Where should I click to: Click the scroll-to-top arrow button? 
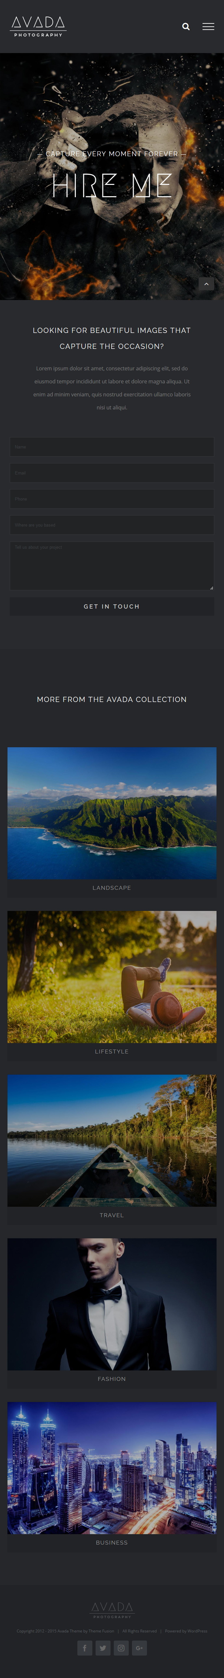pyautogui.click(x=206, y=284)
